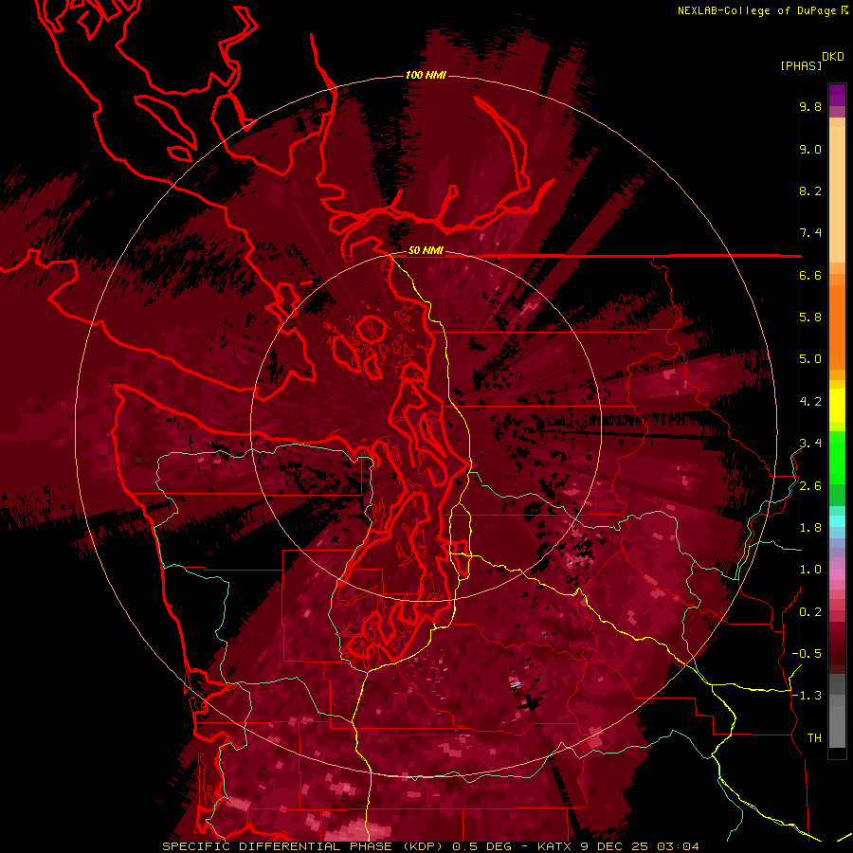Click the 1.8 scale value
The height and width of the screenshot is (853, 853).
click(810, 528)
